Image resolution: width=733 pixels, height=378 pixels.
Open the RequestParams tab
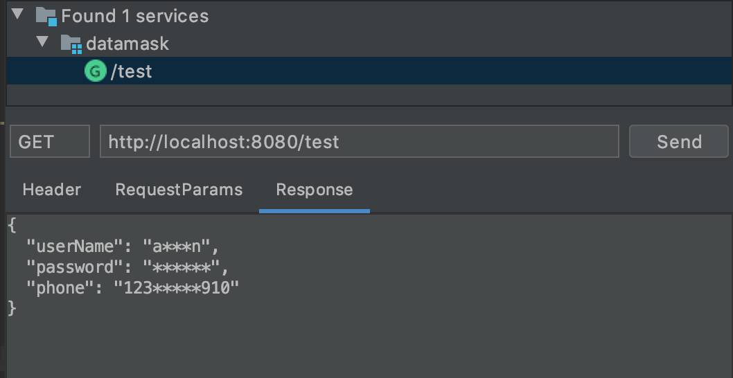[x=179, y=190]
